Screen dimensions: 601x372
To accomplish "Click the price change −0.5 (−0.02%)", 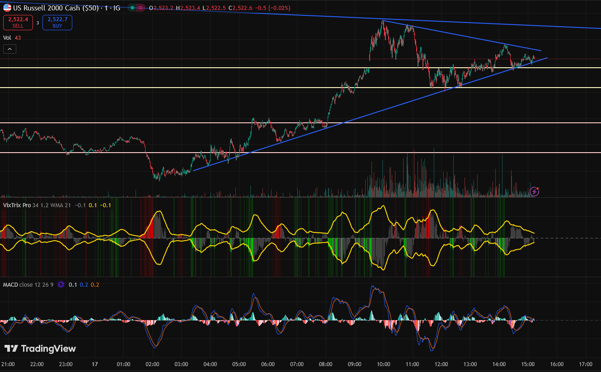I will click(x=273, y=8).
